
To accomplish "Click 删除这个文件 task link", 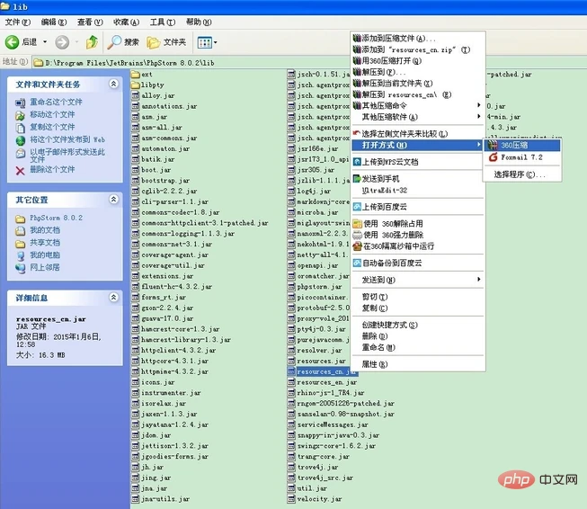I will [x=52, y=169].
